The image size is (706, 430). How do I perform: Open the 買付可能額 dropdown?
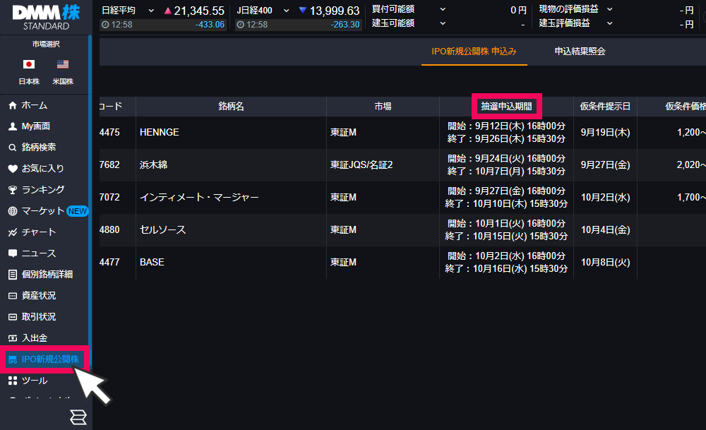point(443,9)
